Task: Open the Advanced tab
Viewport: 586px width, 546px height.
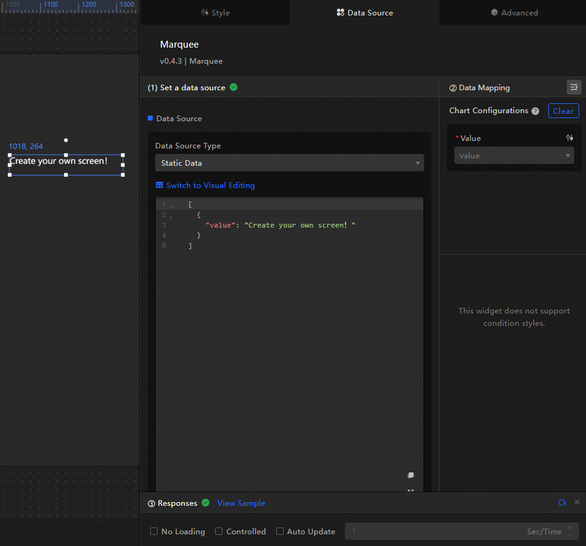Action: (x=514, y=12)
